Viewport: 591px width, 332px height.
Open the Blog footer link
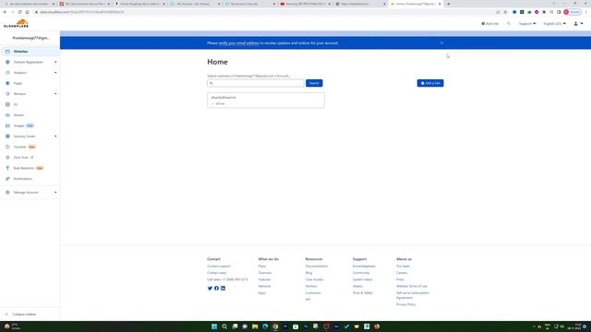308,273
